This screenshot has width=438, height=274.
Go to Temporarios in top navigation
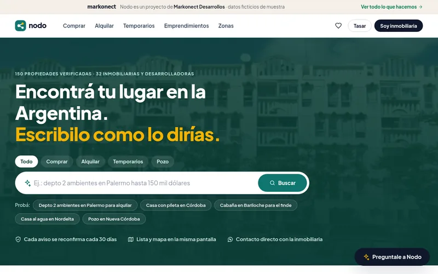[x=139, y=26]
